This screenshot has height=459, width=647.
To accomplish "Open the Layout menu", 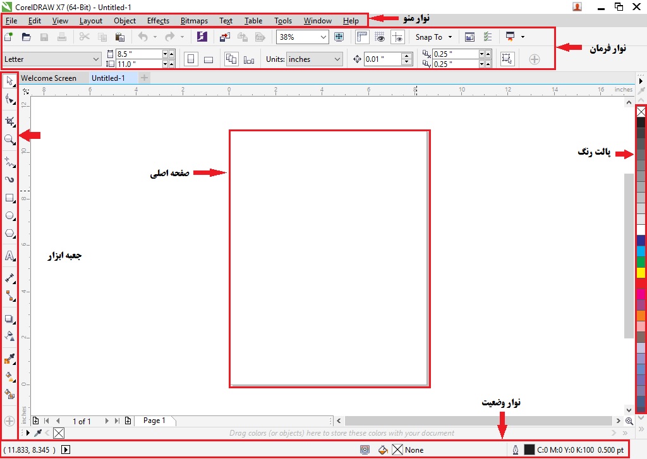I will pos(91,21).
